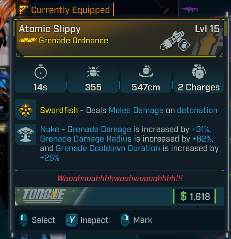Click the Currently Equipped tab label
The image size is (231, 239).
pos(71,10)
